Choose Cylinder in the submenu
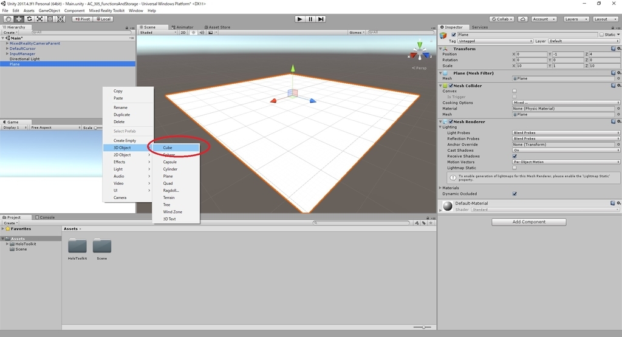This screenshot has width=622, height=337. [170, 169]
